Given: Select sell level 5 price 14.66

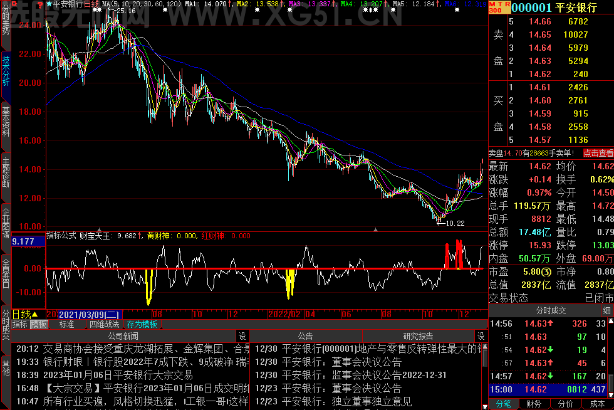Looking at the screenshot, I should pos(539,21).
